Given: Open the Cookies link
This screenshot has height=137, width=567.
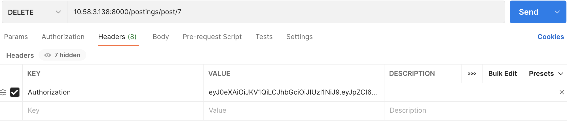Looking at the screenshot, I should [551, 37].
